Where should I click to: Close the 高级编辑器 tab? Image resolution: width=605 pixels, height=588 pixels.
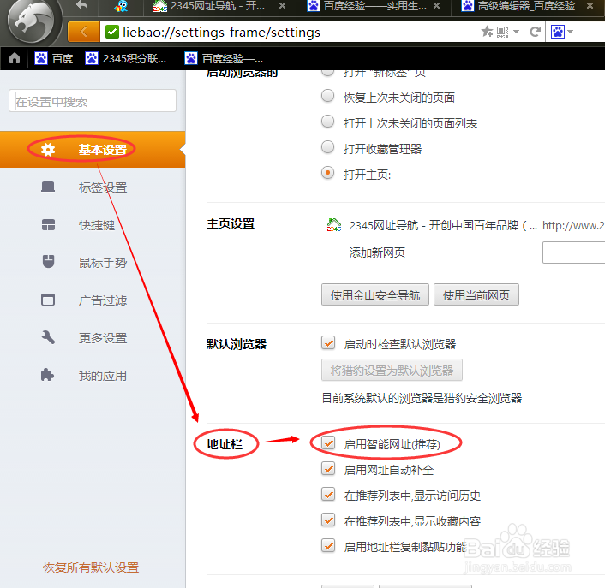click(590, 6)
